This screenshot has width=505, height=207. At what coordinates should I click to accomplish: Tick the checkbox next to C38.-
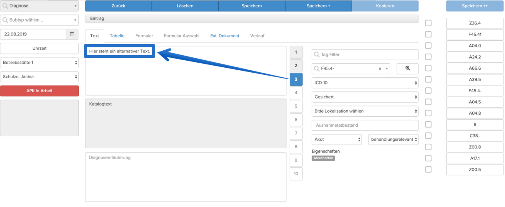(428, 136)
